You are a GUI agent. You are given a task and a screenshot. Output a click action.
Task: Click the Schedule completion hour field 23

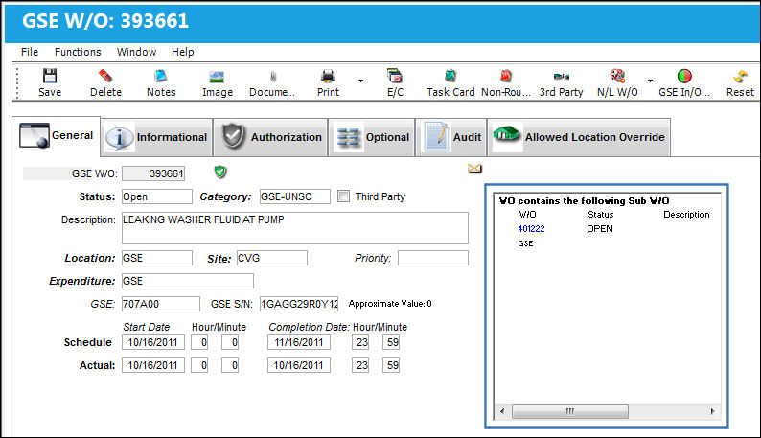pyautogui.click(x=360, y=342)
